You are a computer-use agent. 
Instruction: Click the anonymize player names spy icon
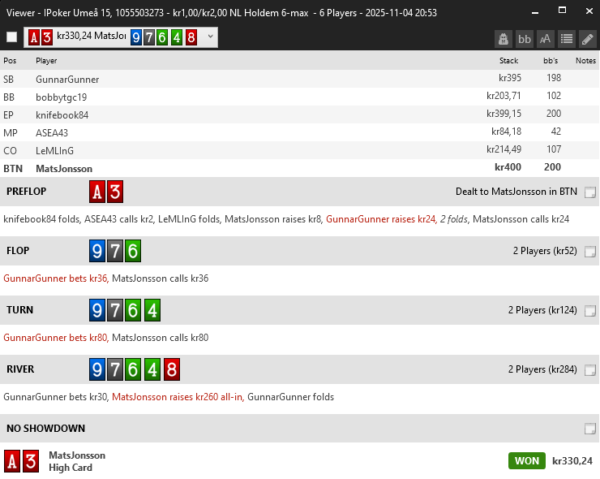click(x=504, y=38)
